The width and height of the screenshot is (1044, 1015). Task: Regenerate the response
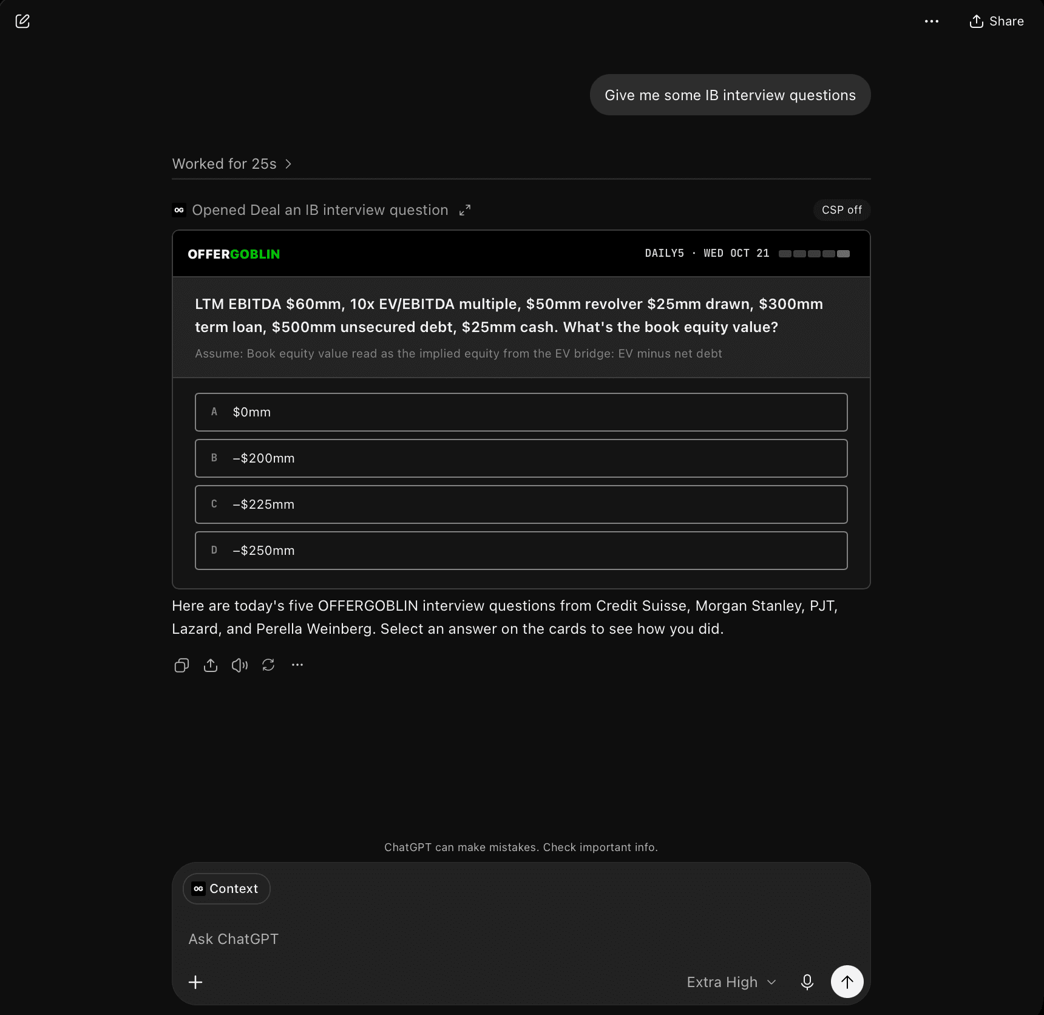point(268,665)
